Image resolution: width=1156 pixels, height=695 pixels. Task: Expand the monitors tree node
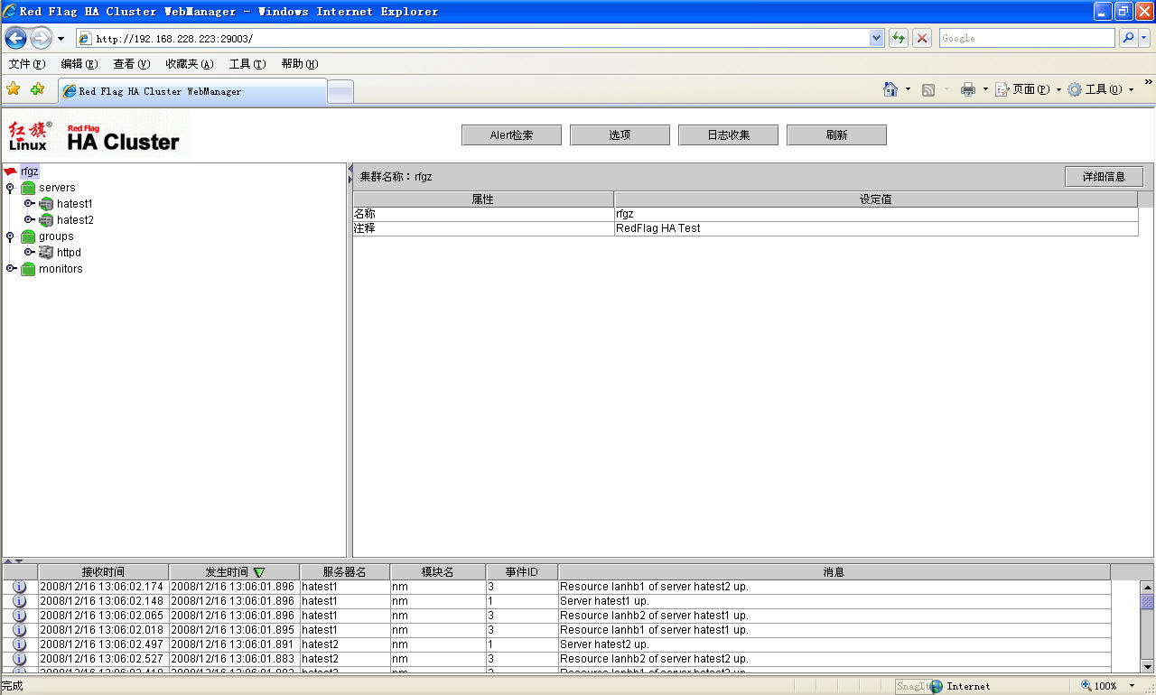pos(11,269)
